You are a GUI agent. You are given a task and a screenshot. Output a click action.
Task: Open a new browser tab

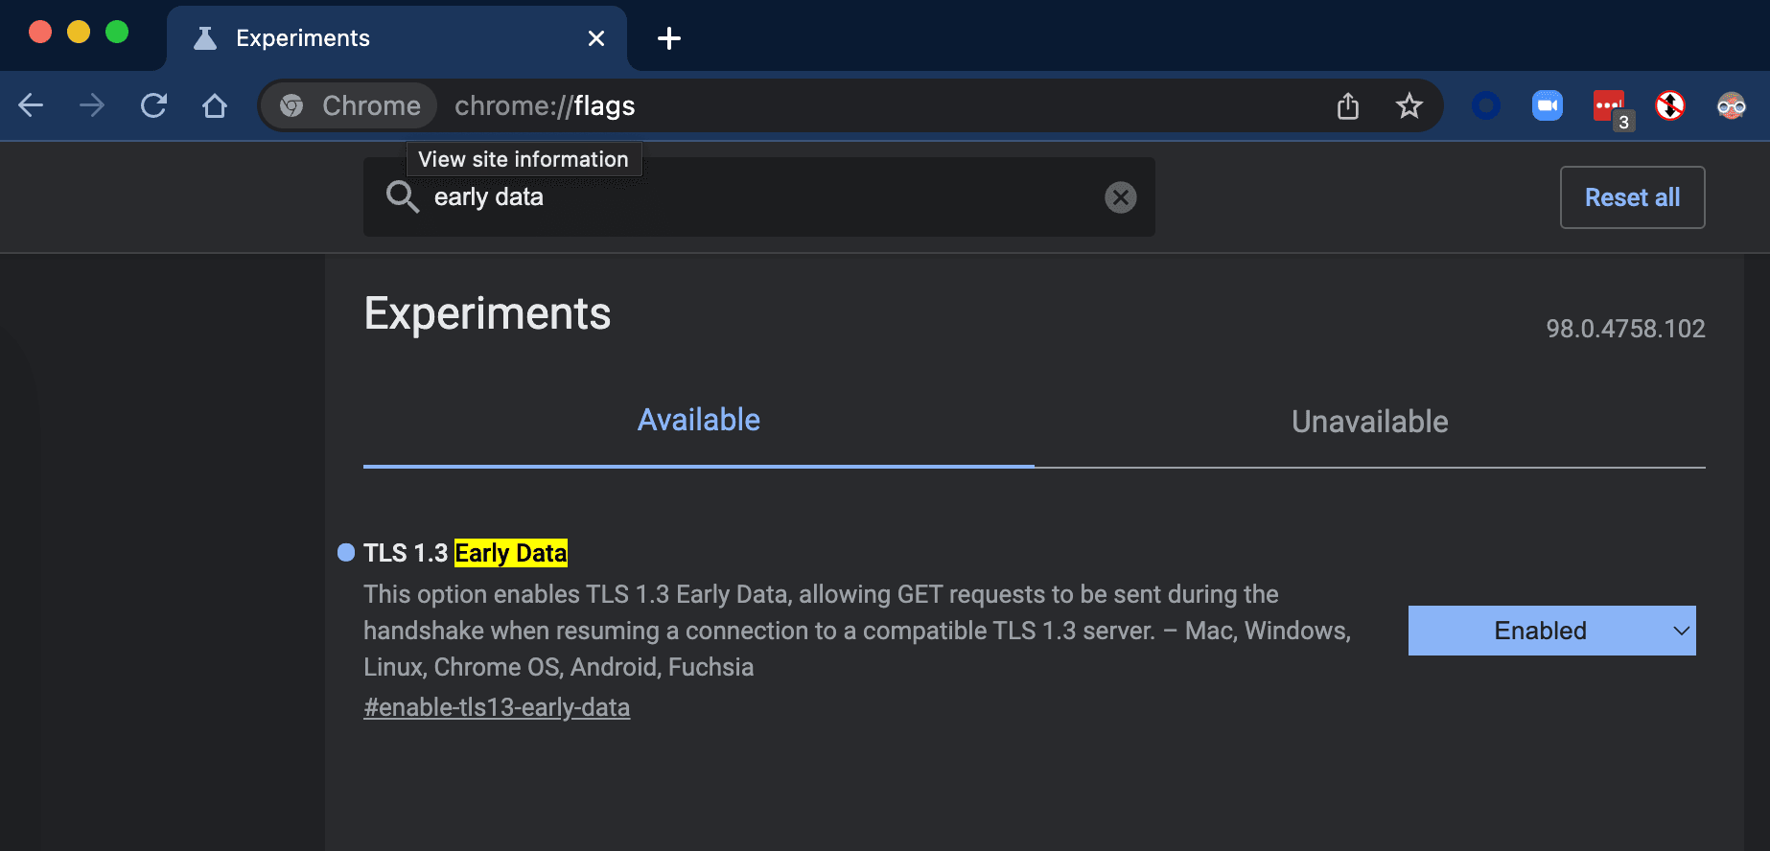coord(669,38)
